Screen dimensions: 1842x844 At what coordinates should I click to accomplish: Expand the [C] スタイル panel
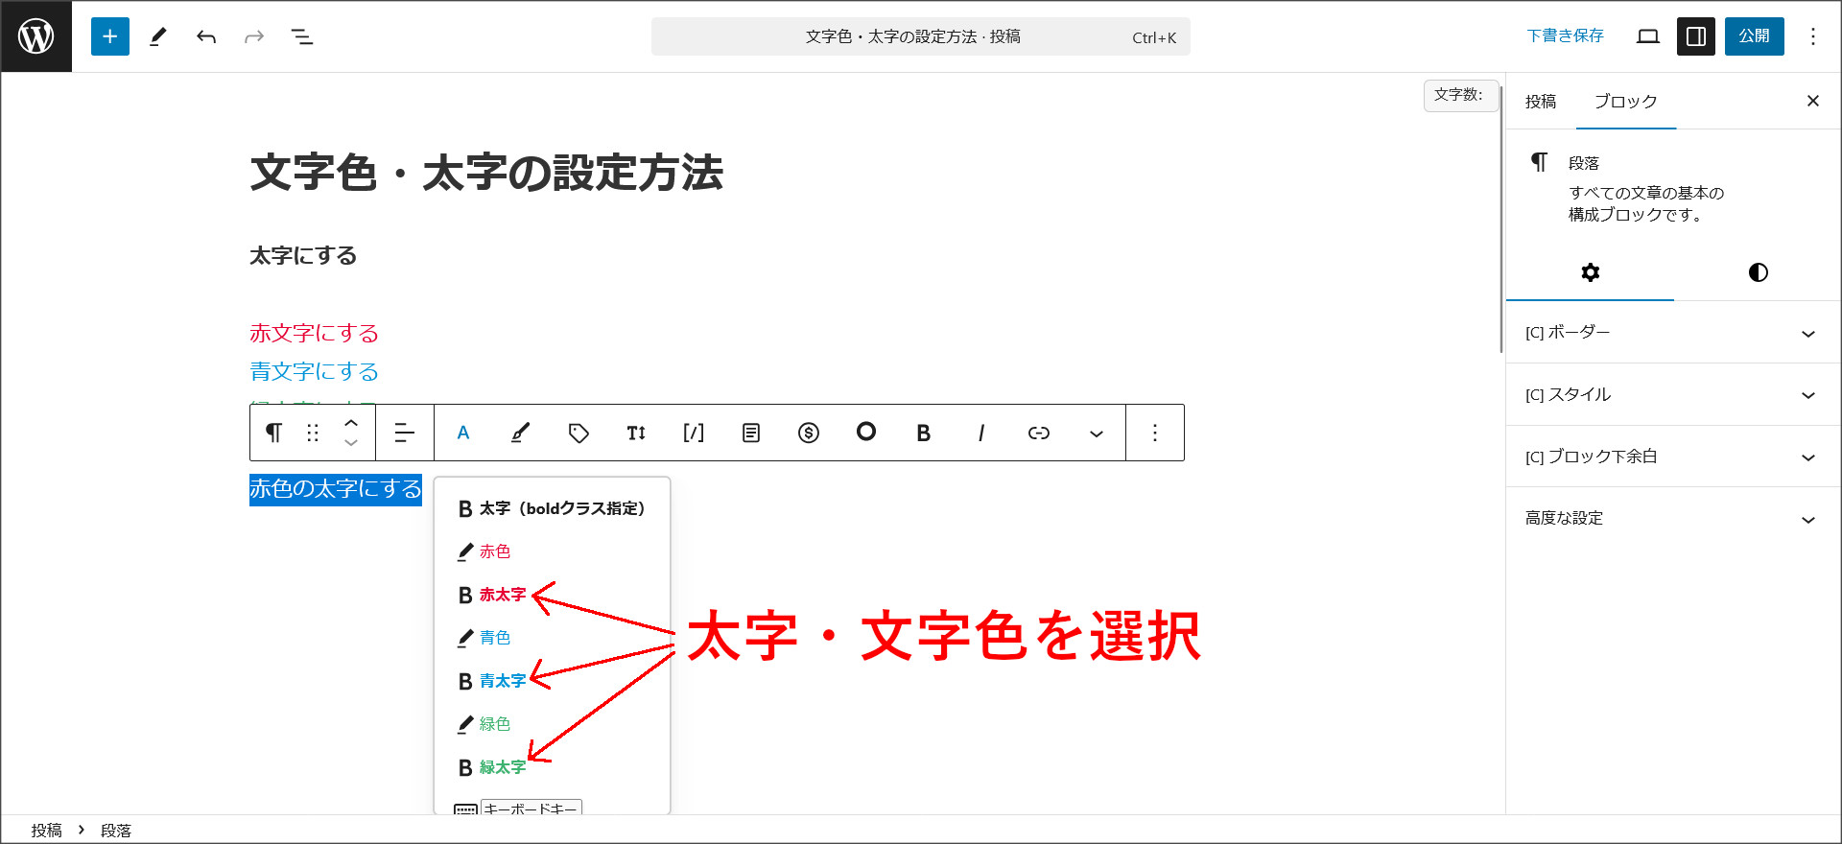coord(1673,394)
